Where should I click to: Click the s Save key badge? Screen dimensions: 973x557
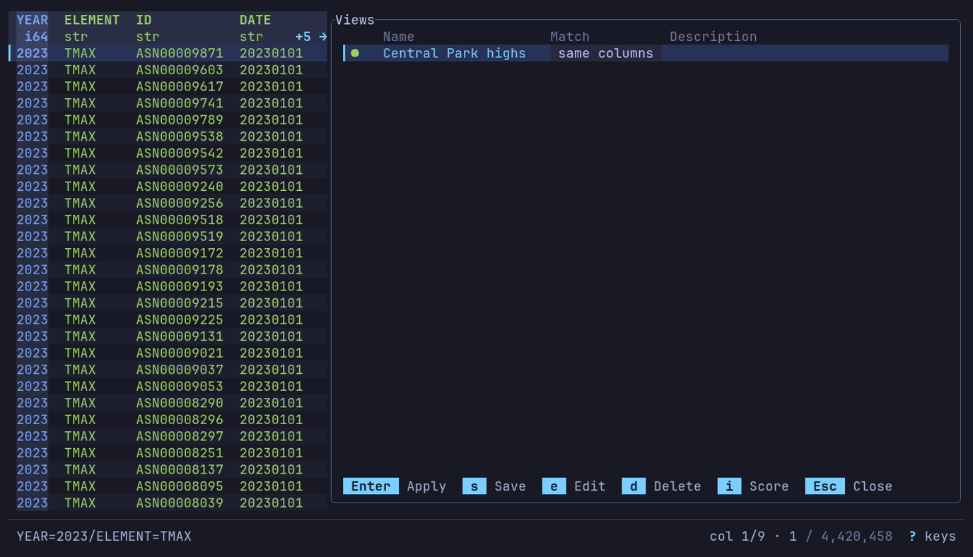[x=474, y=486]
